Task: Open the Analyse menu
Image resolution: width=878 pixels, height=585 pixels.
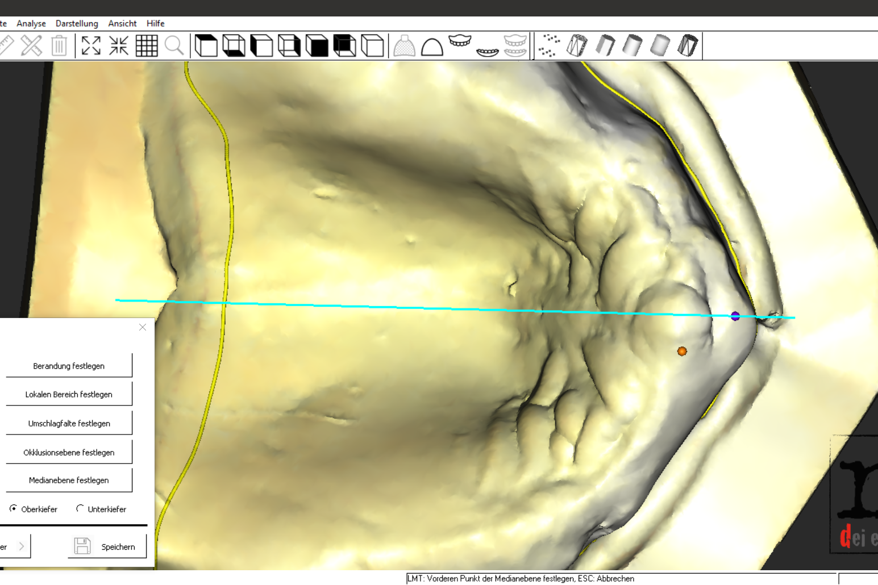Action: click(x=31, y=23)
